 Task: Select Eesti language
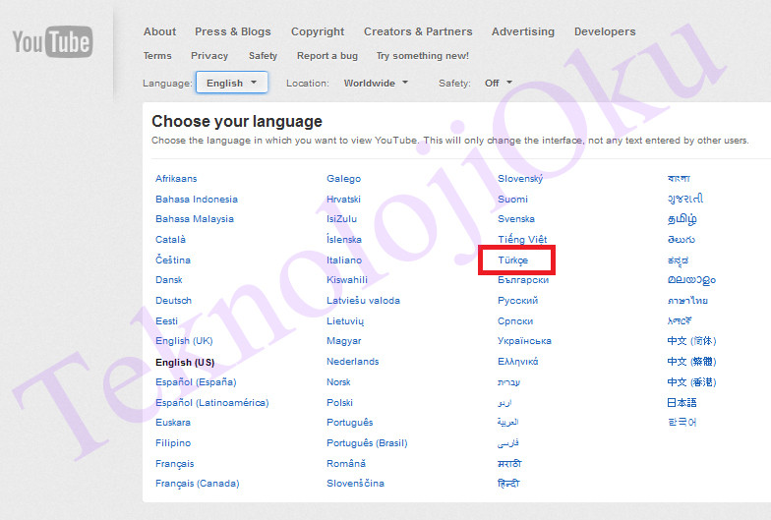(x=167, y=320)
